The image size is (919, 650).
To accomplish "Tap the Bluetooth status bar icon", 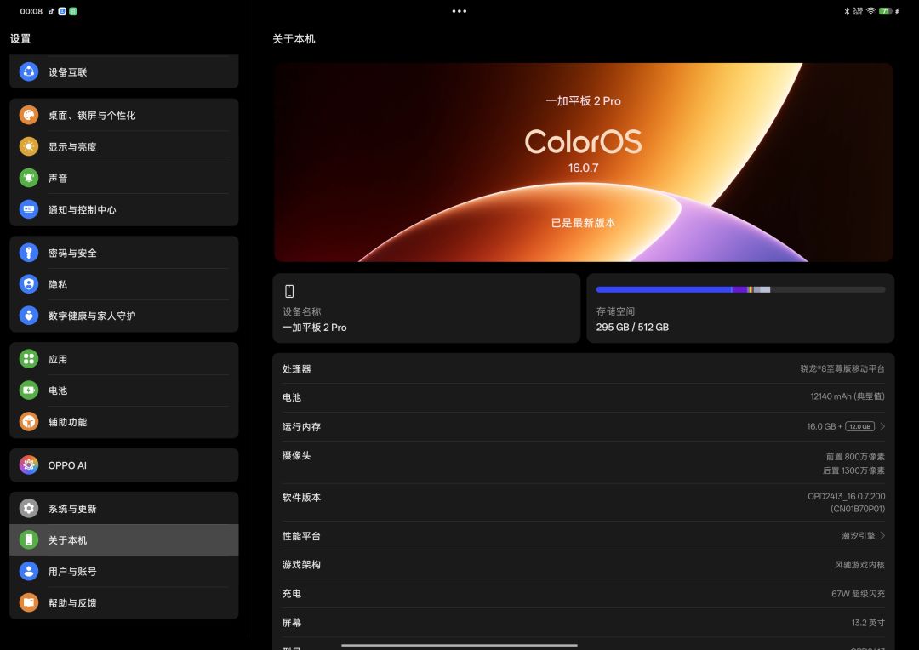I will [847, 11].
